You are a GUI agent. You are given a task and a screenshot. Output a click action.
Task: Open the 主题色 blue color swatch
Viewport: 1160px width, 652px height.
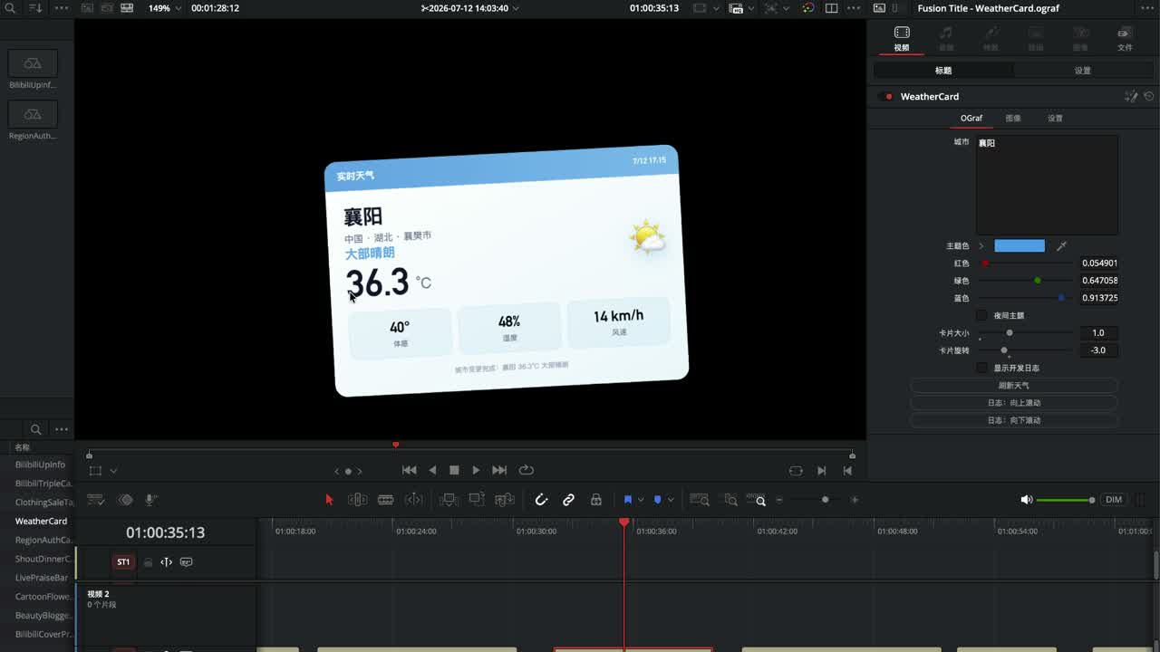pyautogui.click(x=1020, y=246)
